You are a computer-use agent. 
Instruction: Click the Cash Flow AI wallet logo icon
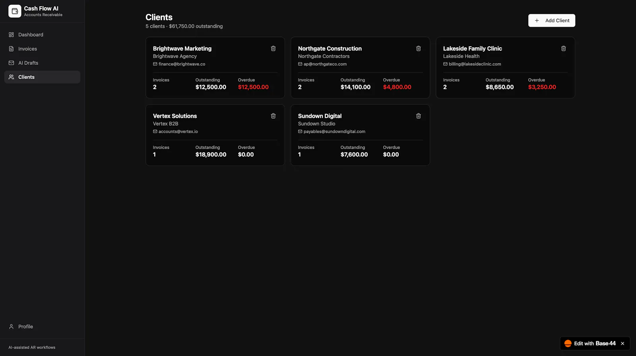coord(15,11)
